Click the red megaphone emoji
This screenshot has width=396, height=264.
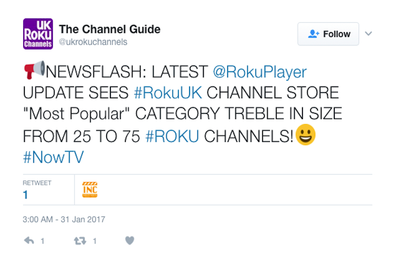pos(35,70)
